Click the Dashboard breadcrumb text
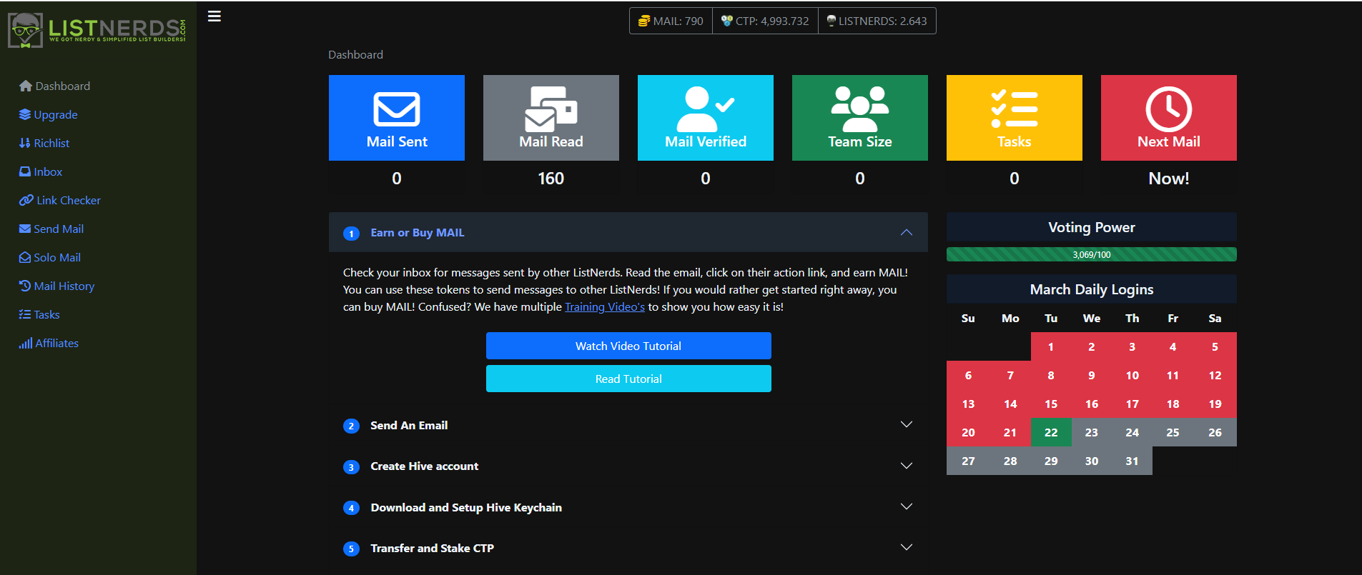1362x575 pixels. click(355, 54)
